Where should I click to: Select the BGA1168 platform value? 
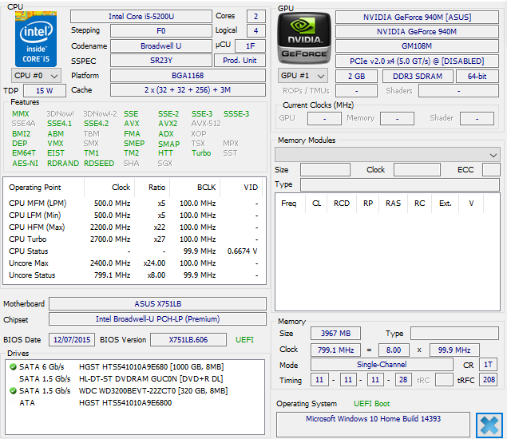point(188,75)
